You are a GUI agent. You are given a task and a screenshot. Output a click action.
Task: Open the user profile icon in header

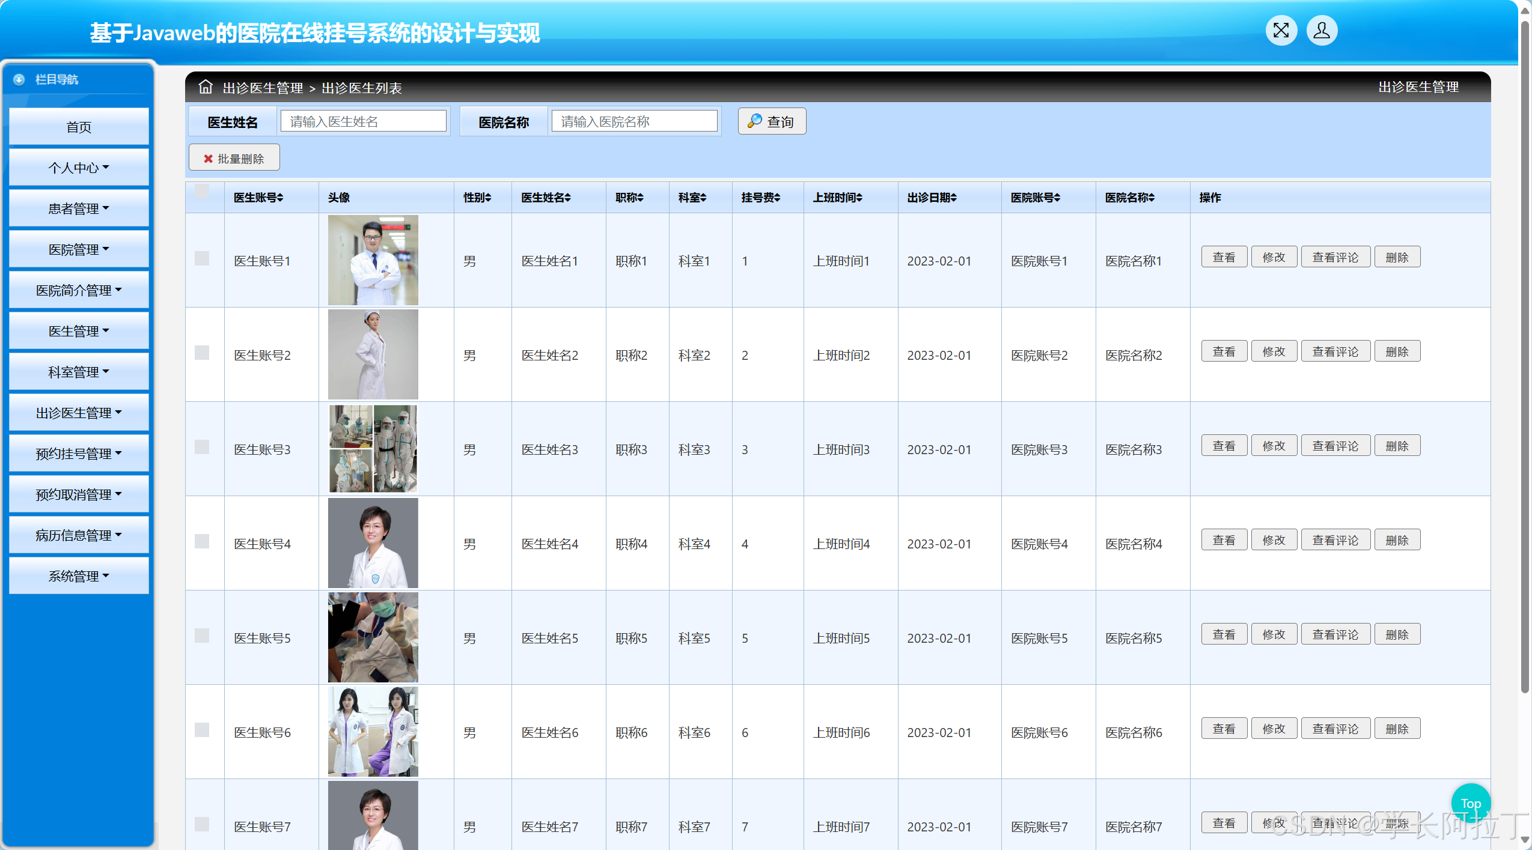tap(1322, 31)
